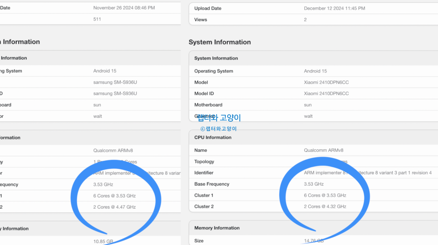The width and height of the screenshot is (438, 245).
Task: Click the Memory Information section header
Action: click(x=217, y=228)
